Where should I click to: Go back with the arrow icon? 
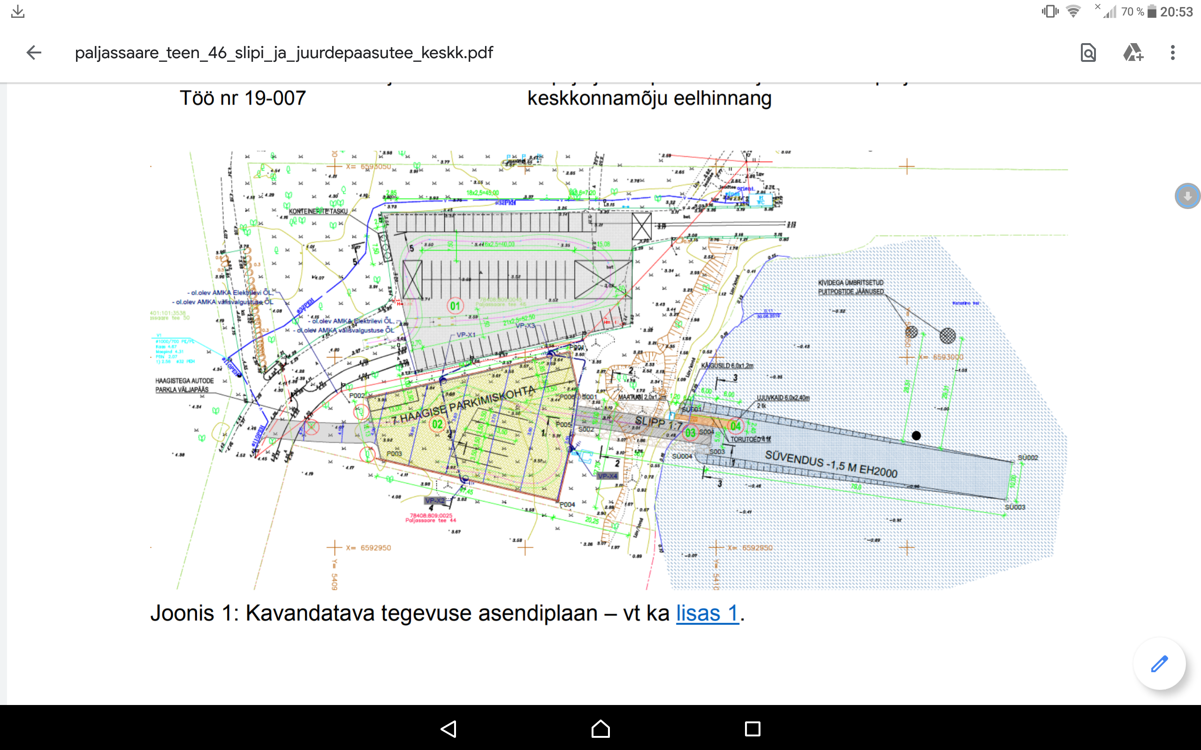tap(34, 52)
